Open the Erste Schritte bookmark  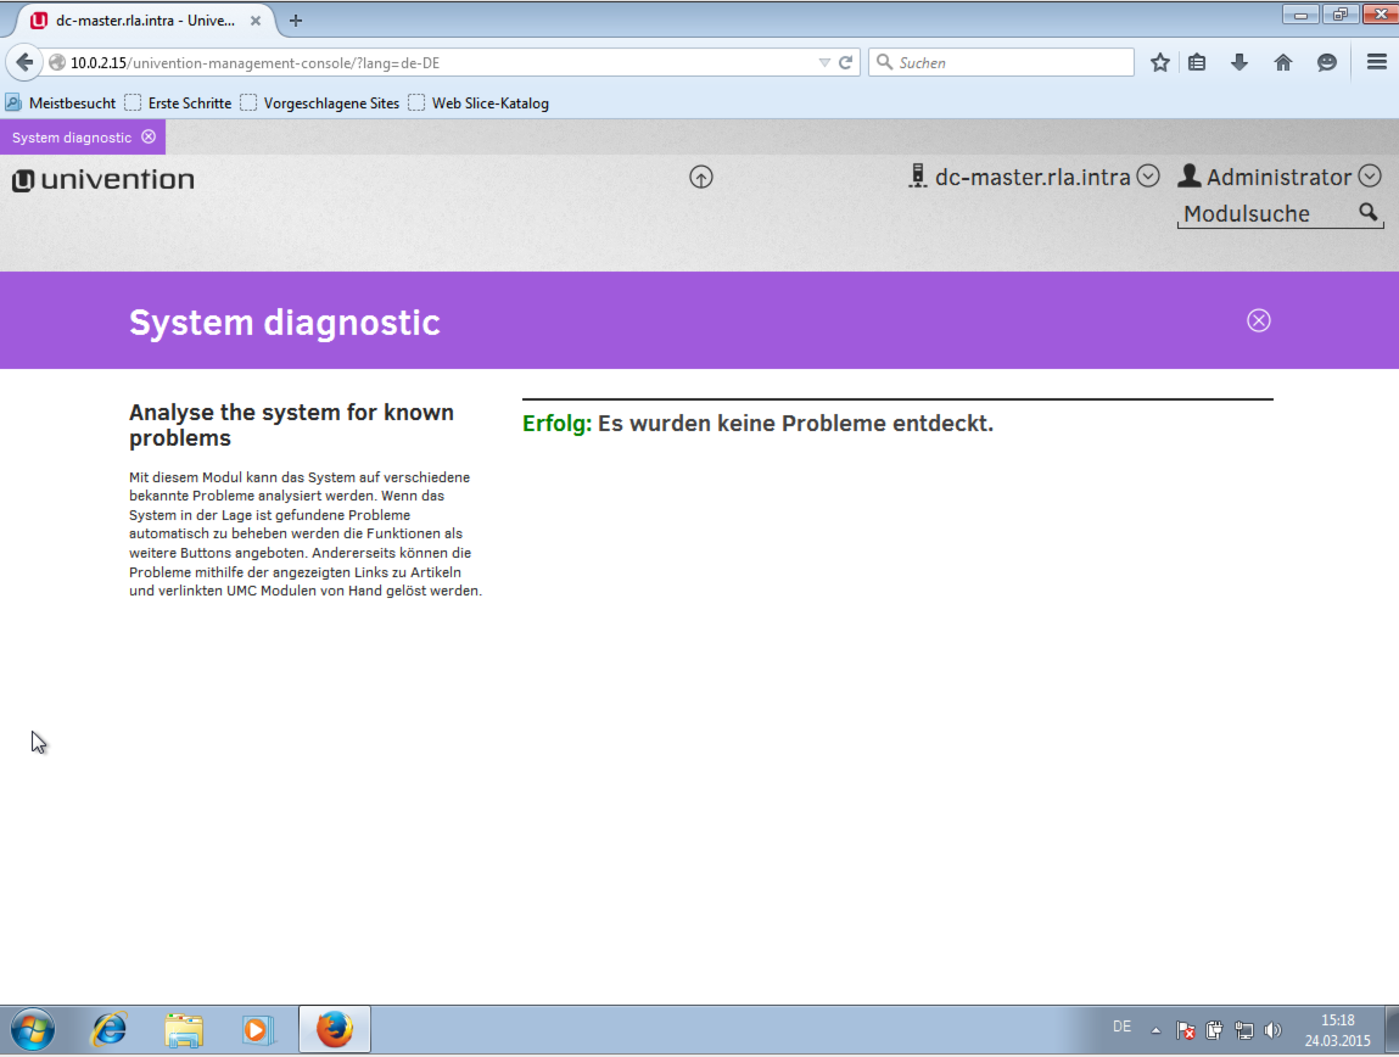pyautogui.click(x=179, y=103)
